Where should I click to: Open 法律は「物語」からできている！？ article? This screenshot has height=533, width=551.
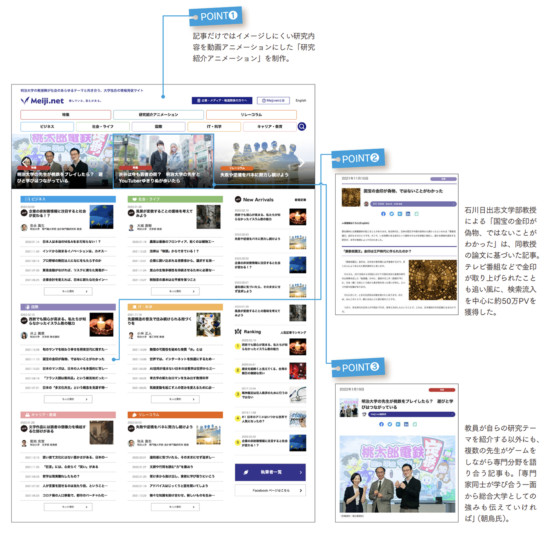click(x=175, y=251)
